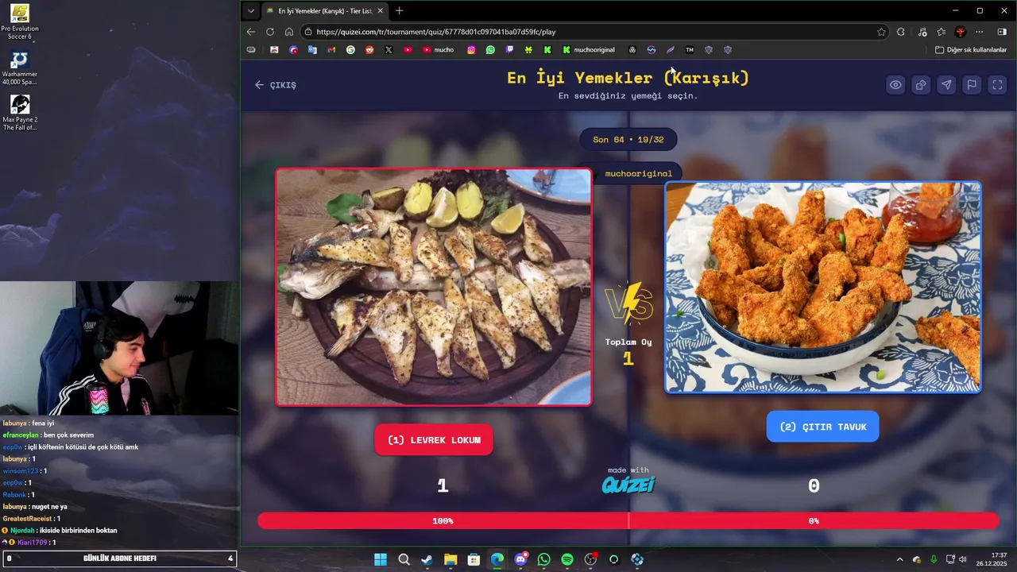Click the 0% segment of vote bar

point(814,521)
